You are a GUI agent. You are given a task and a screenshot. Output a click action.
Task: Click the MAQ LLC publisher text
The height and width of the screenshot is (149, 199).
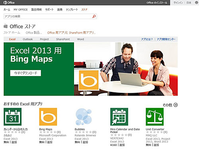151,136
